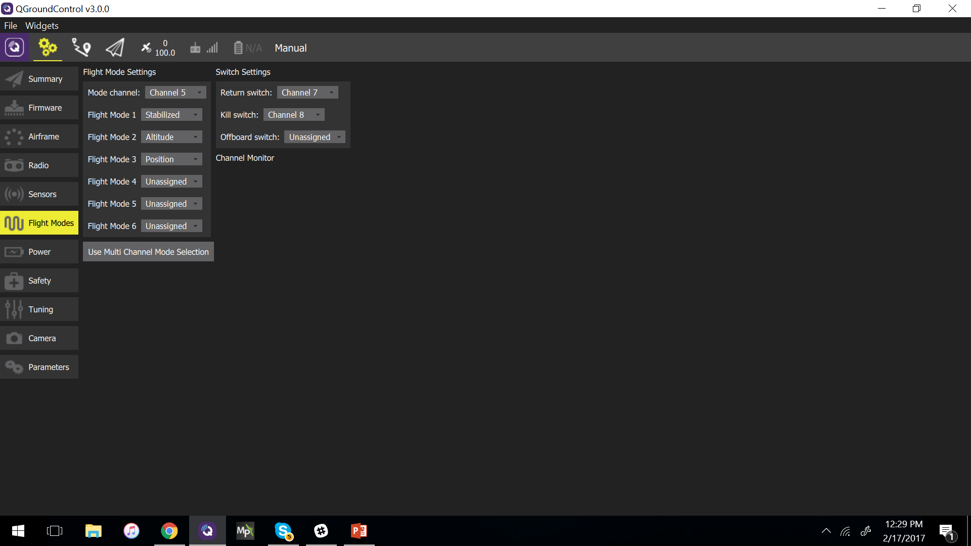
Task: Select Flight Mode 1 Stabilized dropdown
Action: coord(171,114)
